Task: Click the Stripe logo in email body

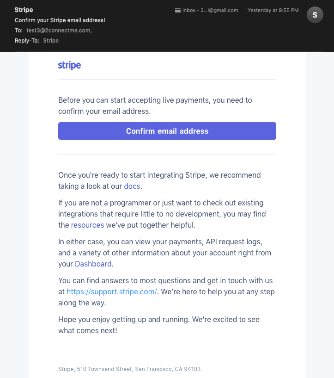Action: tap(69, 65)
